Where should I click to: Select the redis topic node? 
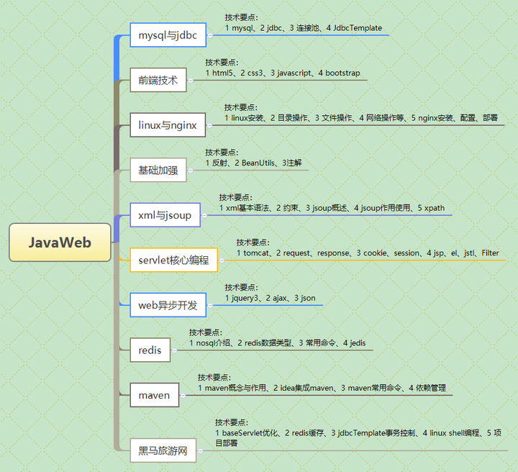click(x=150, y=350)
